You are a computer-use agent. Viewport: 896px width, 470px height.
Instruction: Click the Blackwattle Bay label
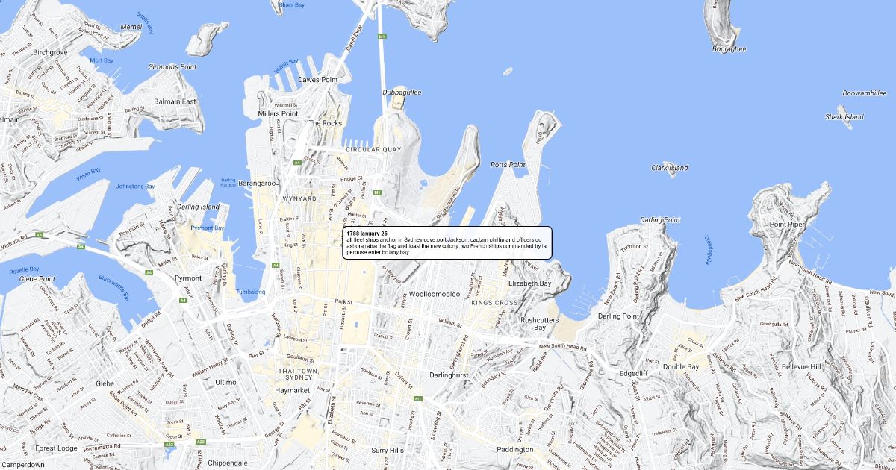pyautogui.click(x=114, y=286)
